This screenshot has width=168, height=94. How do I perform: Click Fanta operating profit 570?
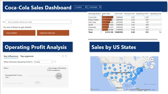147,30
